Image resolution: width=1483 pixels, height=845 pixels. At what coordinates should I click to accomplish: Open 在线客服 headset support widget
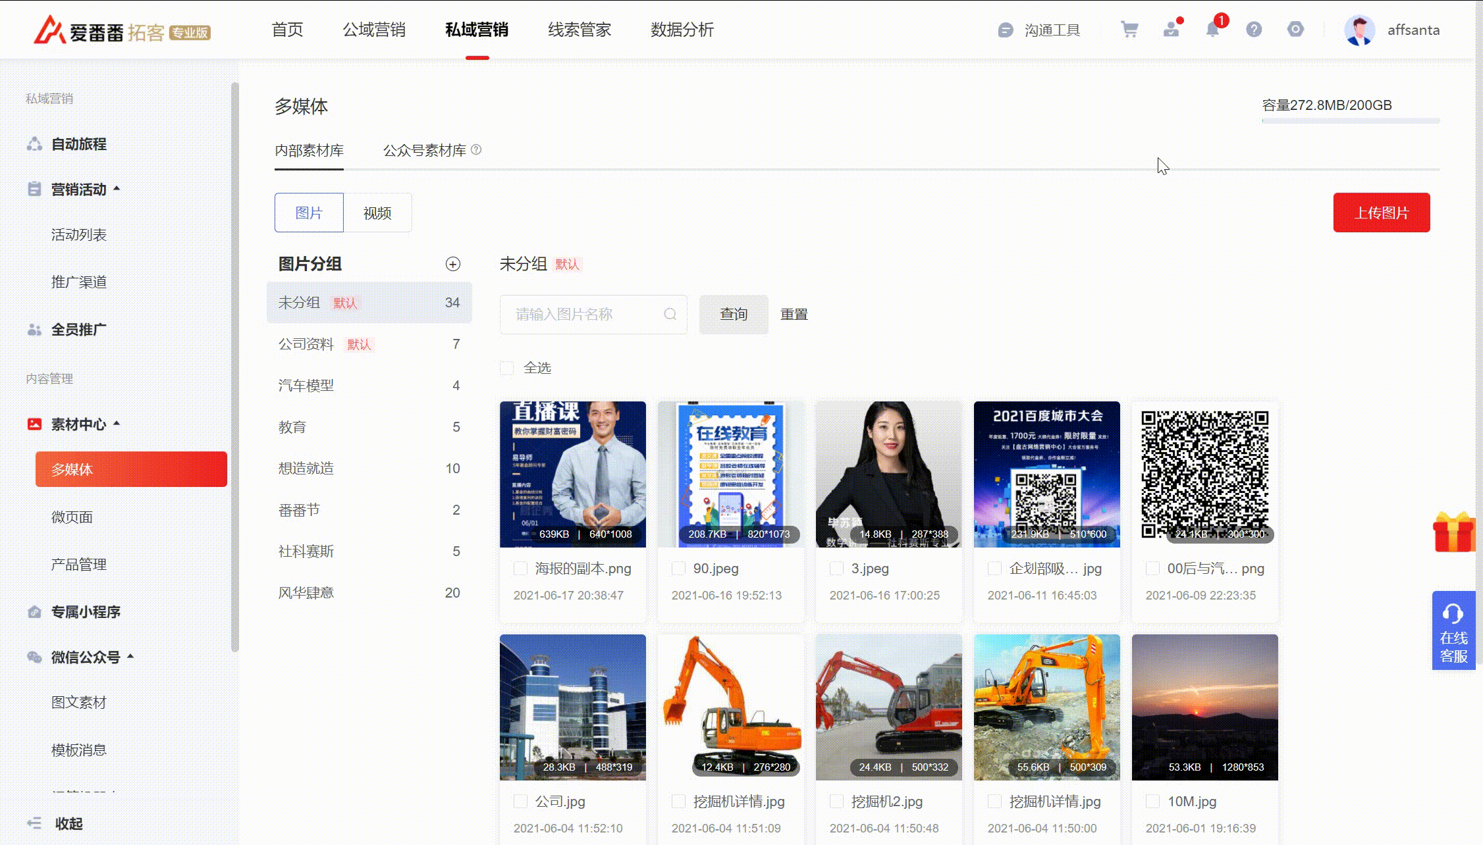(1454, 630)
